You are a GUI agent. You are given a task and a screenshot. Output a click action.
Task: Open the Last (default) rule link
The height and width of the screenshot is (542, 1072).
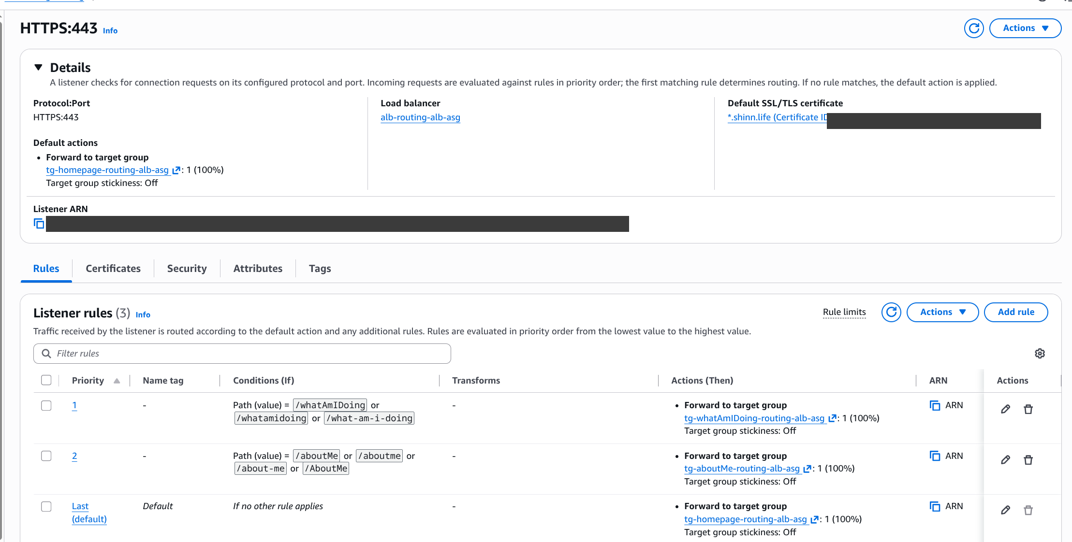(89, 513)
